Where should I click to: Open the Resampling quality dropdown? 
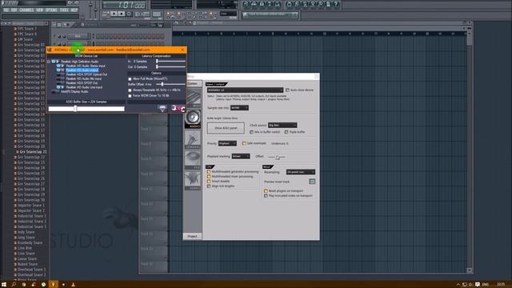[301, 172]
